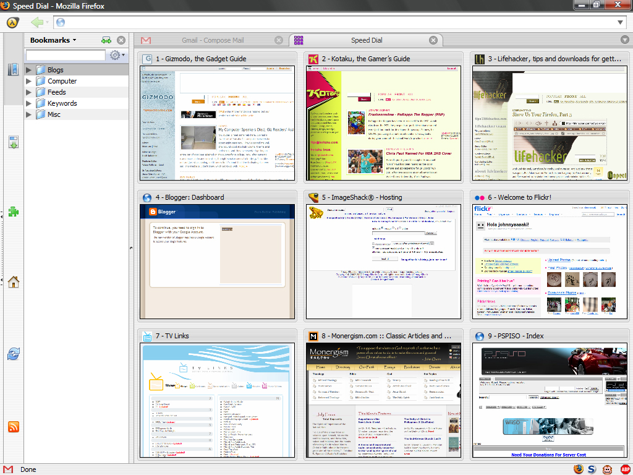Viewport: 633px width, 475px height.
Task: Click the Gmail envelope favicon on the first tab
Action: click(x=146, y=40)
